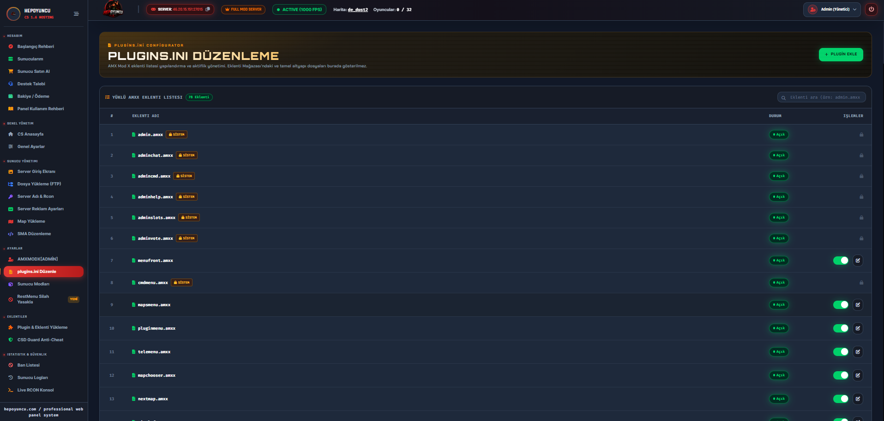Image resolution: width=884 pixels, height=421 pixels.
Task: Edit telemenu.amxx with its pencil icon
Action: click(x=858, y=352)
